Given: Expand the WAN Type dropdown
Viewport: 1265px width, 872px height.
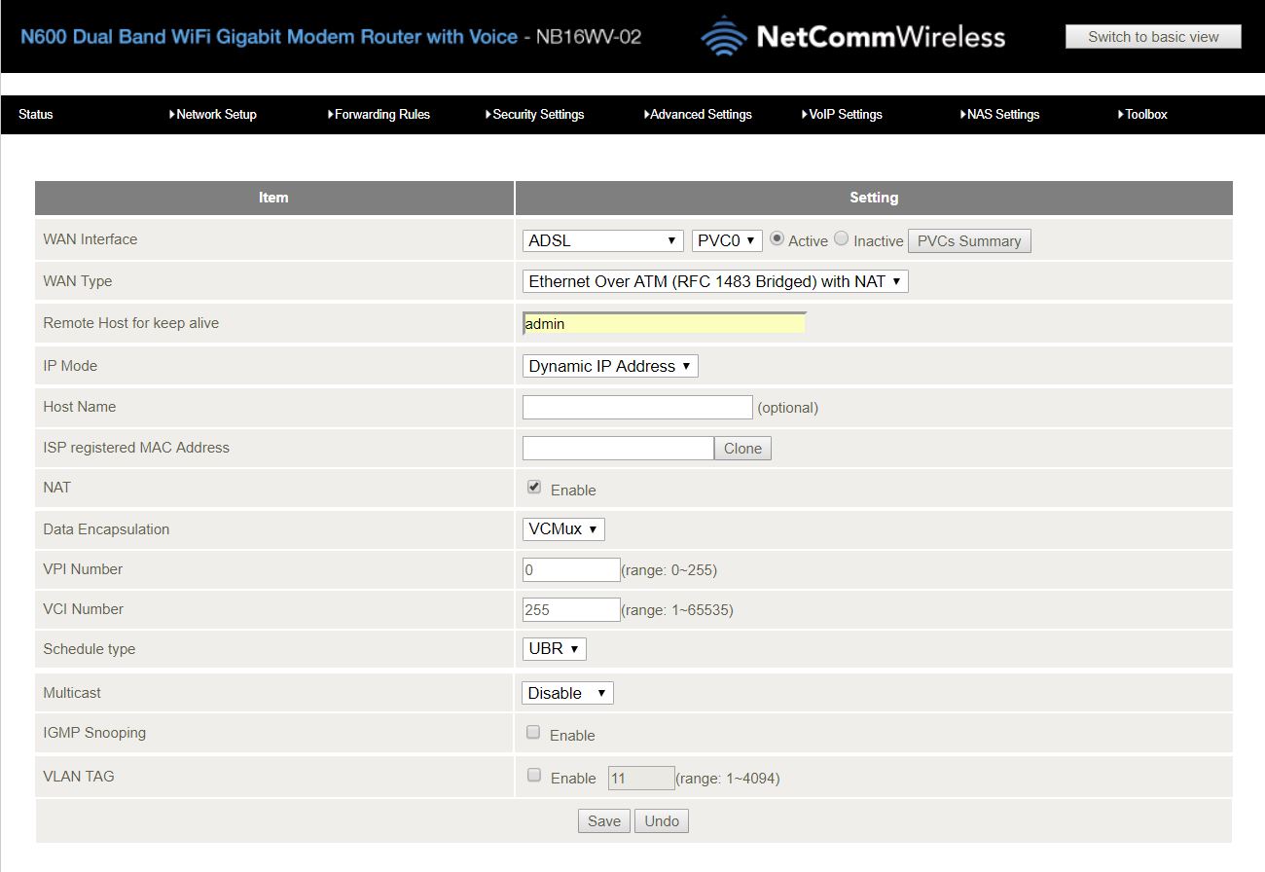Looking at the screenshot, I should 715,281.
